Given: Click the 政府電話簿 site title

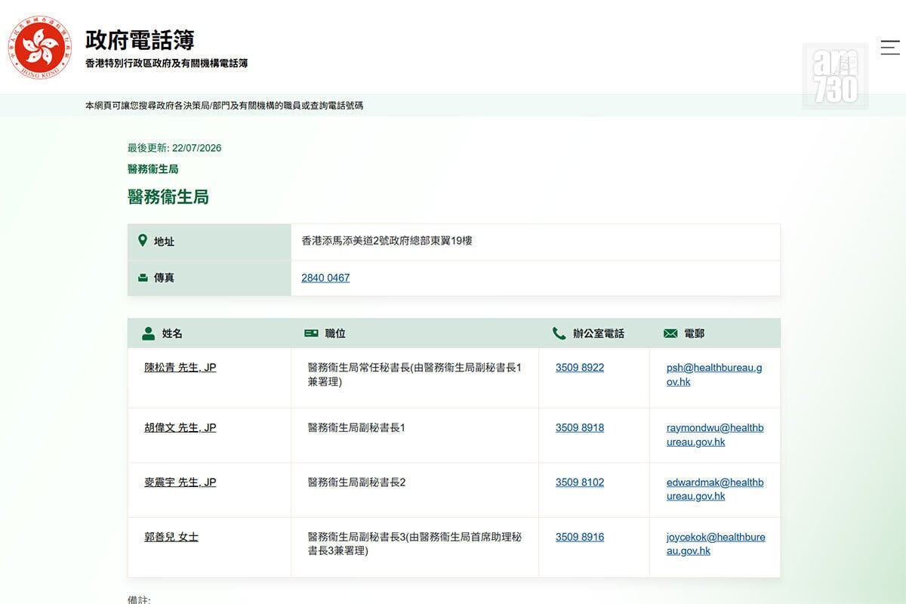Looking at the screenshot, I should tap(140, 39).
